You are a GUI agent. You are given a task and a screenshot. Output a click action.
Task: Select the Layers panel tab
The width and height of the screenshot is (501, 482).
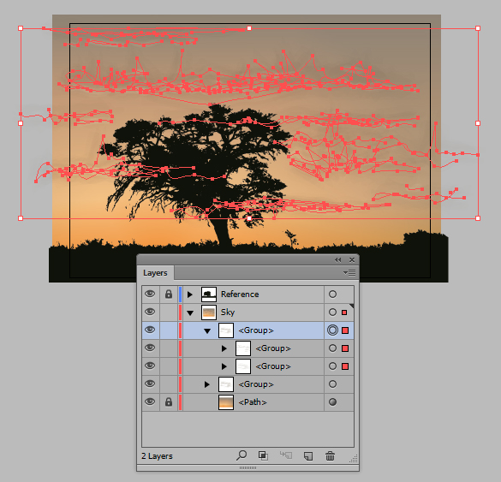[155, 273]
